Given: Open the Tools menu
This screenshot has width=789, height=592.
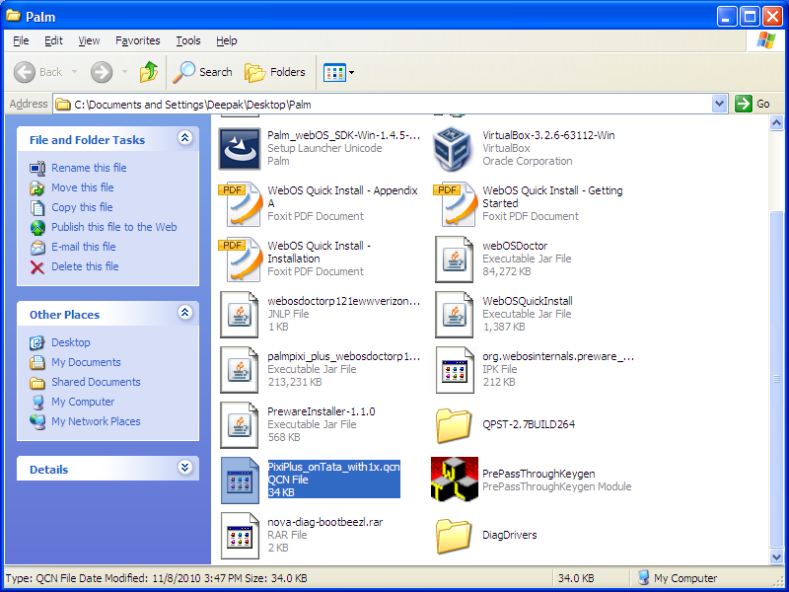Looking at the screenshot, I should [x=188, y=40].
